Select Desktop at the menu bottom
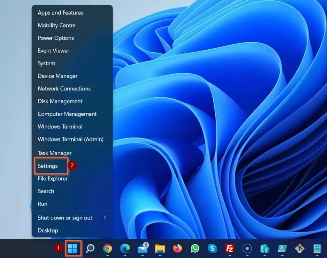The width and height of the screenshot is (327, 258). [x=48, y=231]
